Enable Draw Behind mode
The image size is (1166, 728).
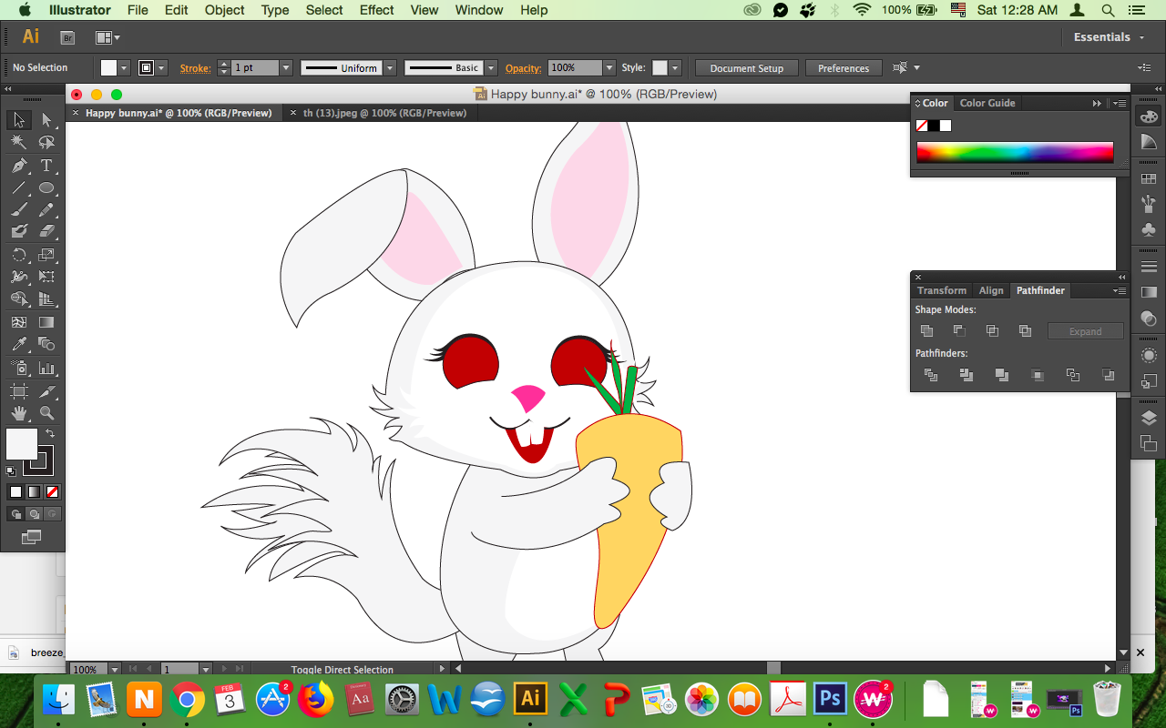click(x=34, y=514)
